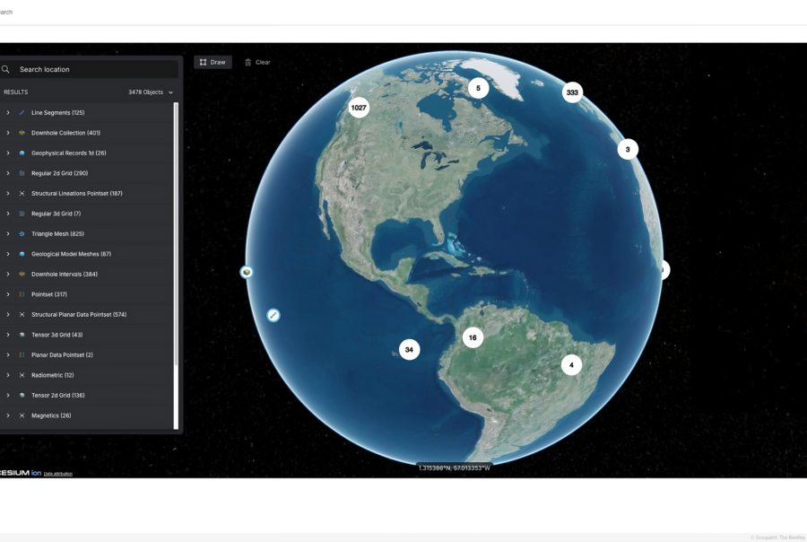This screenshot has width=807, height=542.
Task: Click the Geological Model Meshes icon
Action: tap(22, 254)
